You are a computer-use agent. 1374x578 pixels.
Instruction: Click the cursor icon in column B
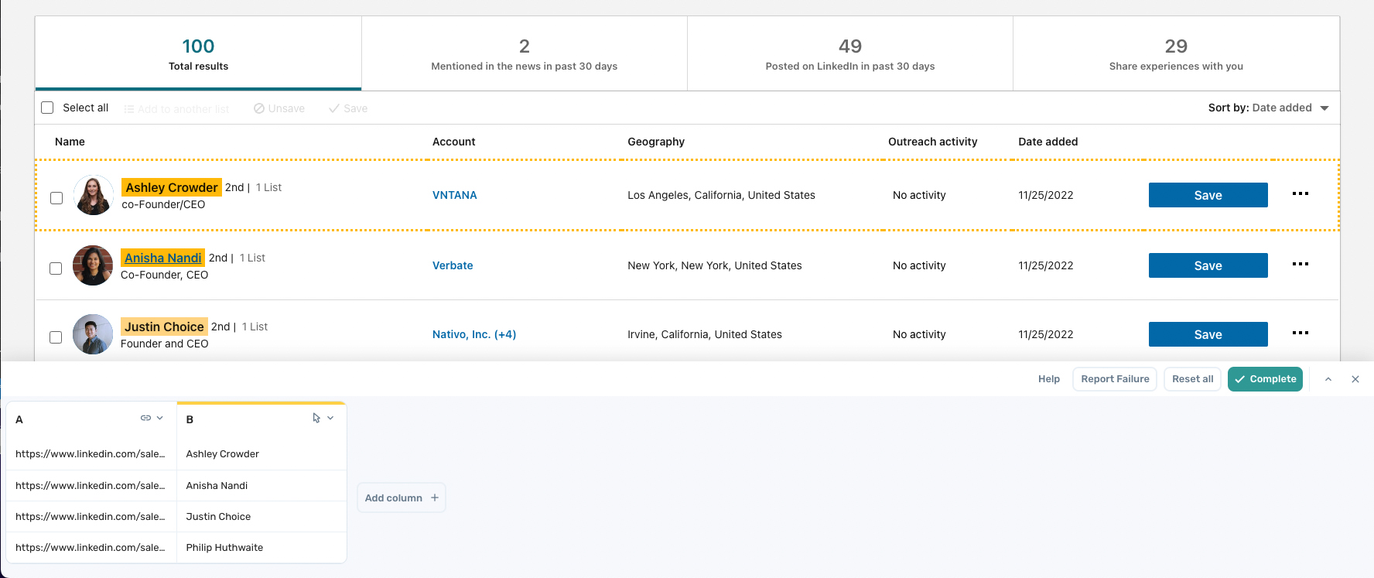[316, 418]
